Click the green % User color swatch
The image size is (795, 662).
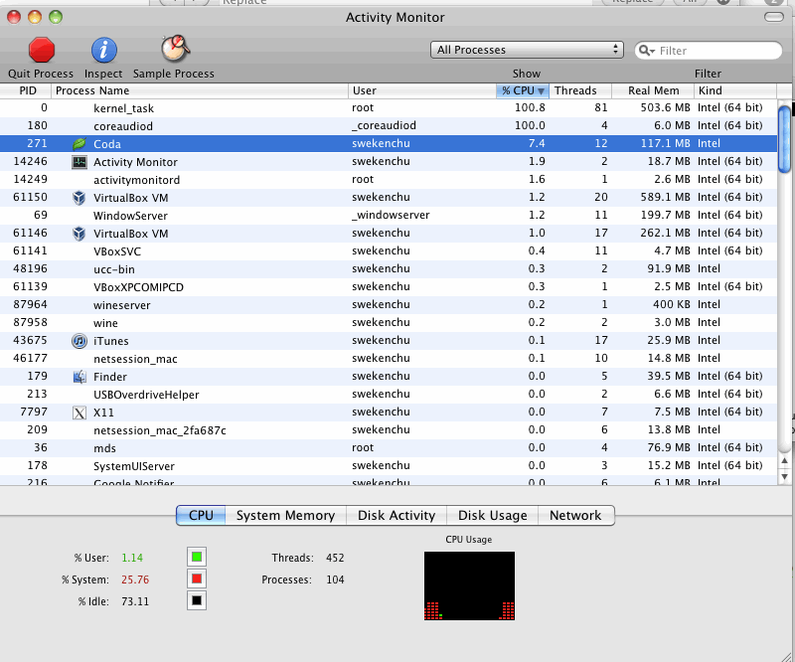click(197, 557)
